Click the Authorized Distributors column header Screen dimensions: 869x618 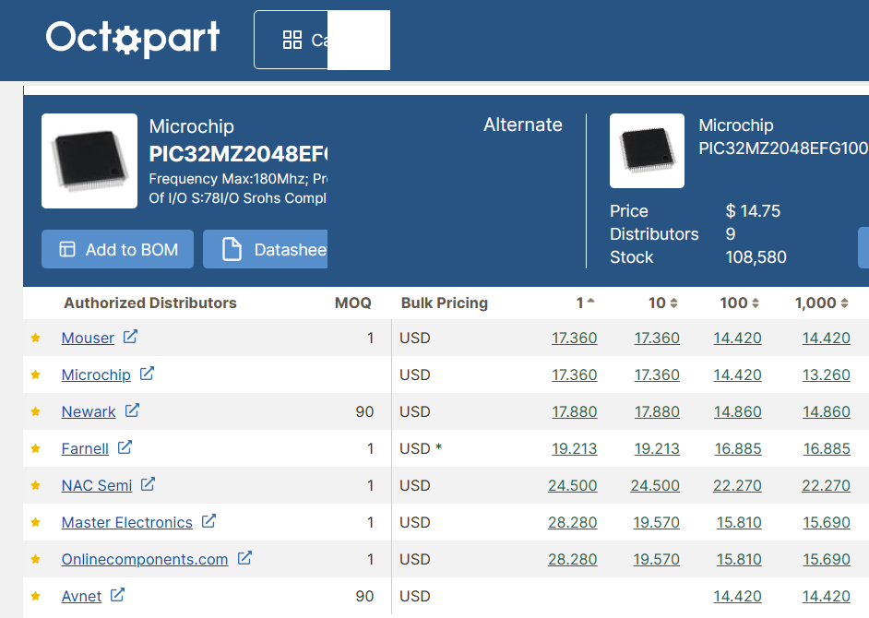[150, 303]
